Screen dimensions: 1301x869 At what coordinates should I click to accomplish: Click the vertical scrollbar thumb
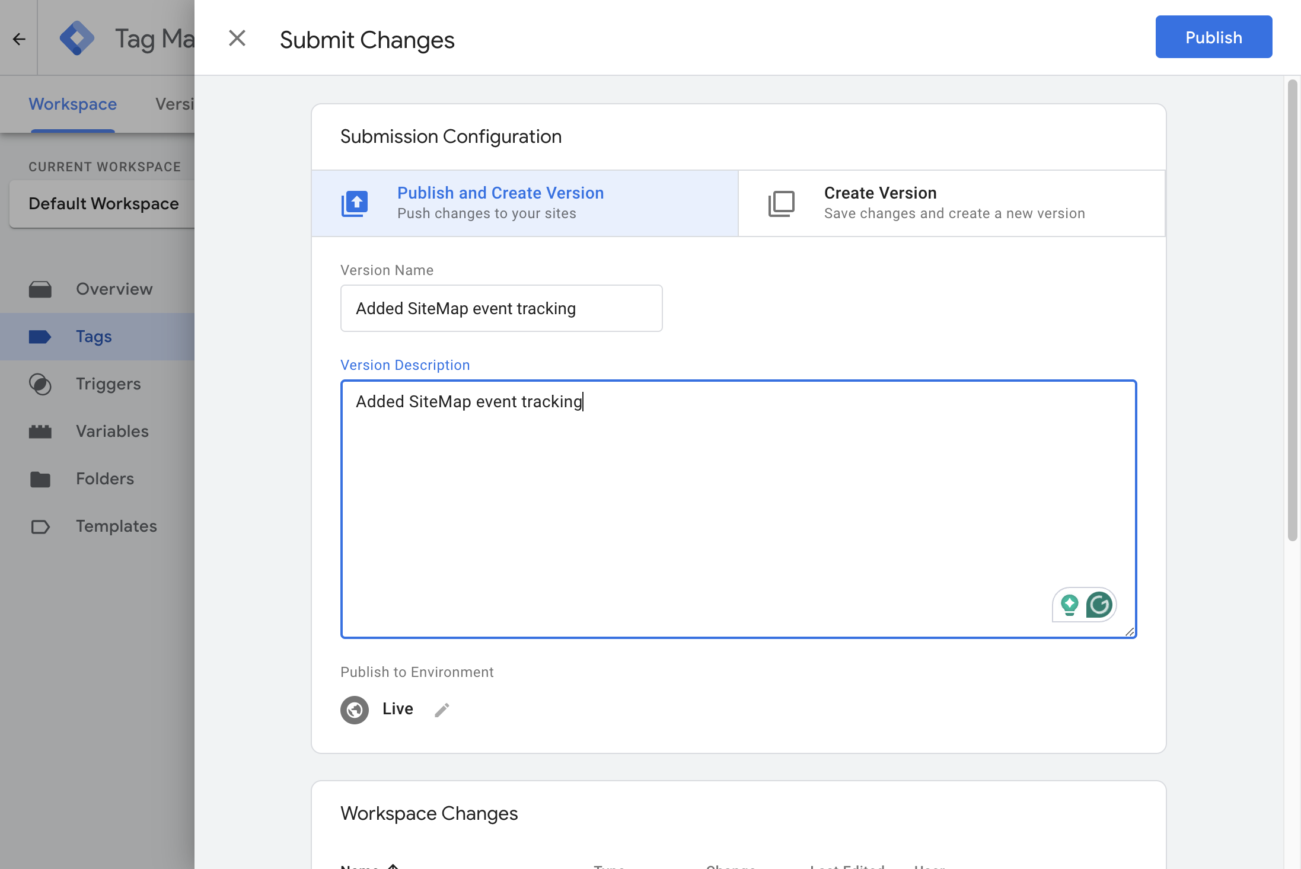click(x=1293, y=311)
